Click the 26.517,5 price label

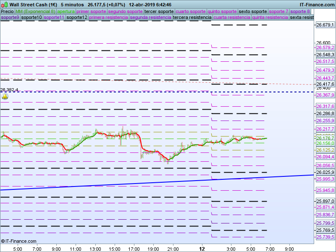(x=325, y=61)
